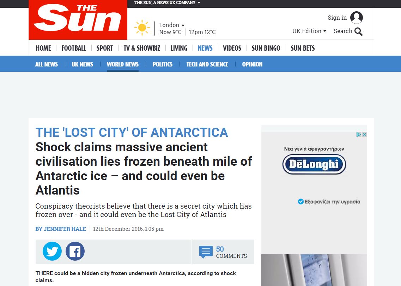Click the AdChoices triangle icon
The image size is (401, 286).
[359, 134]
